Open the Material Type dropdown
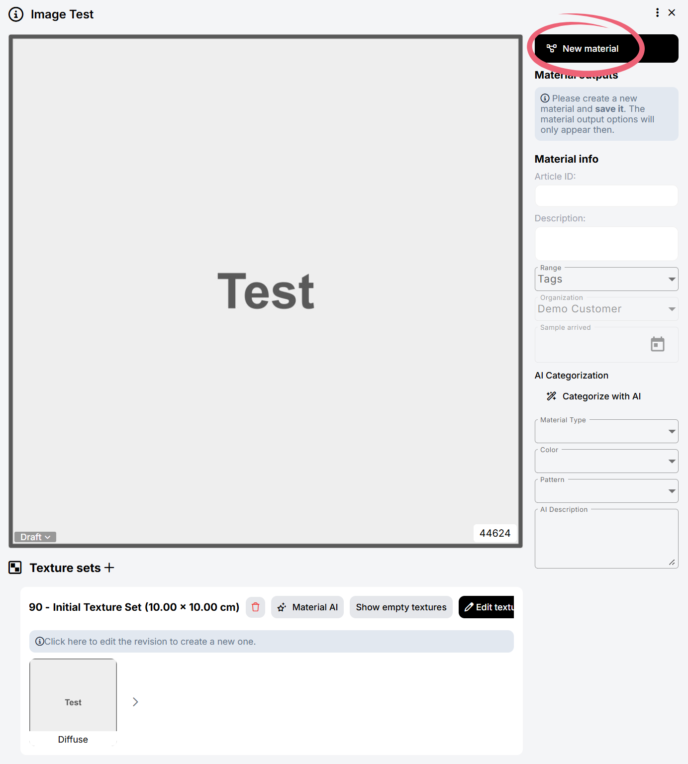 pos(606,431)
